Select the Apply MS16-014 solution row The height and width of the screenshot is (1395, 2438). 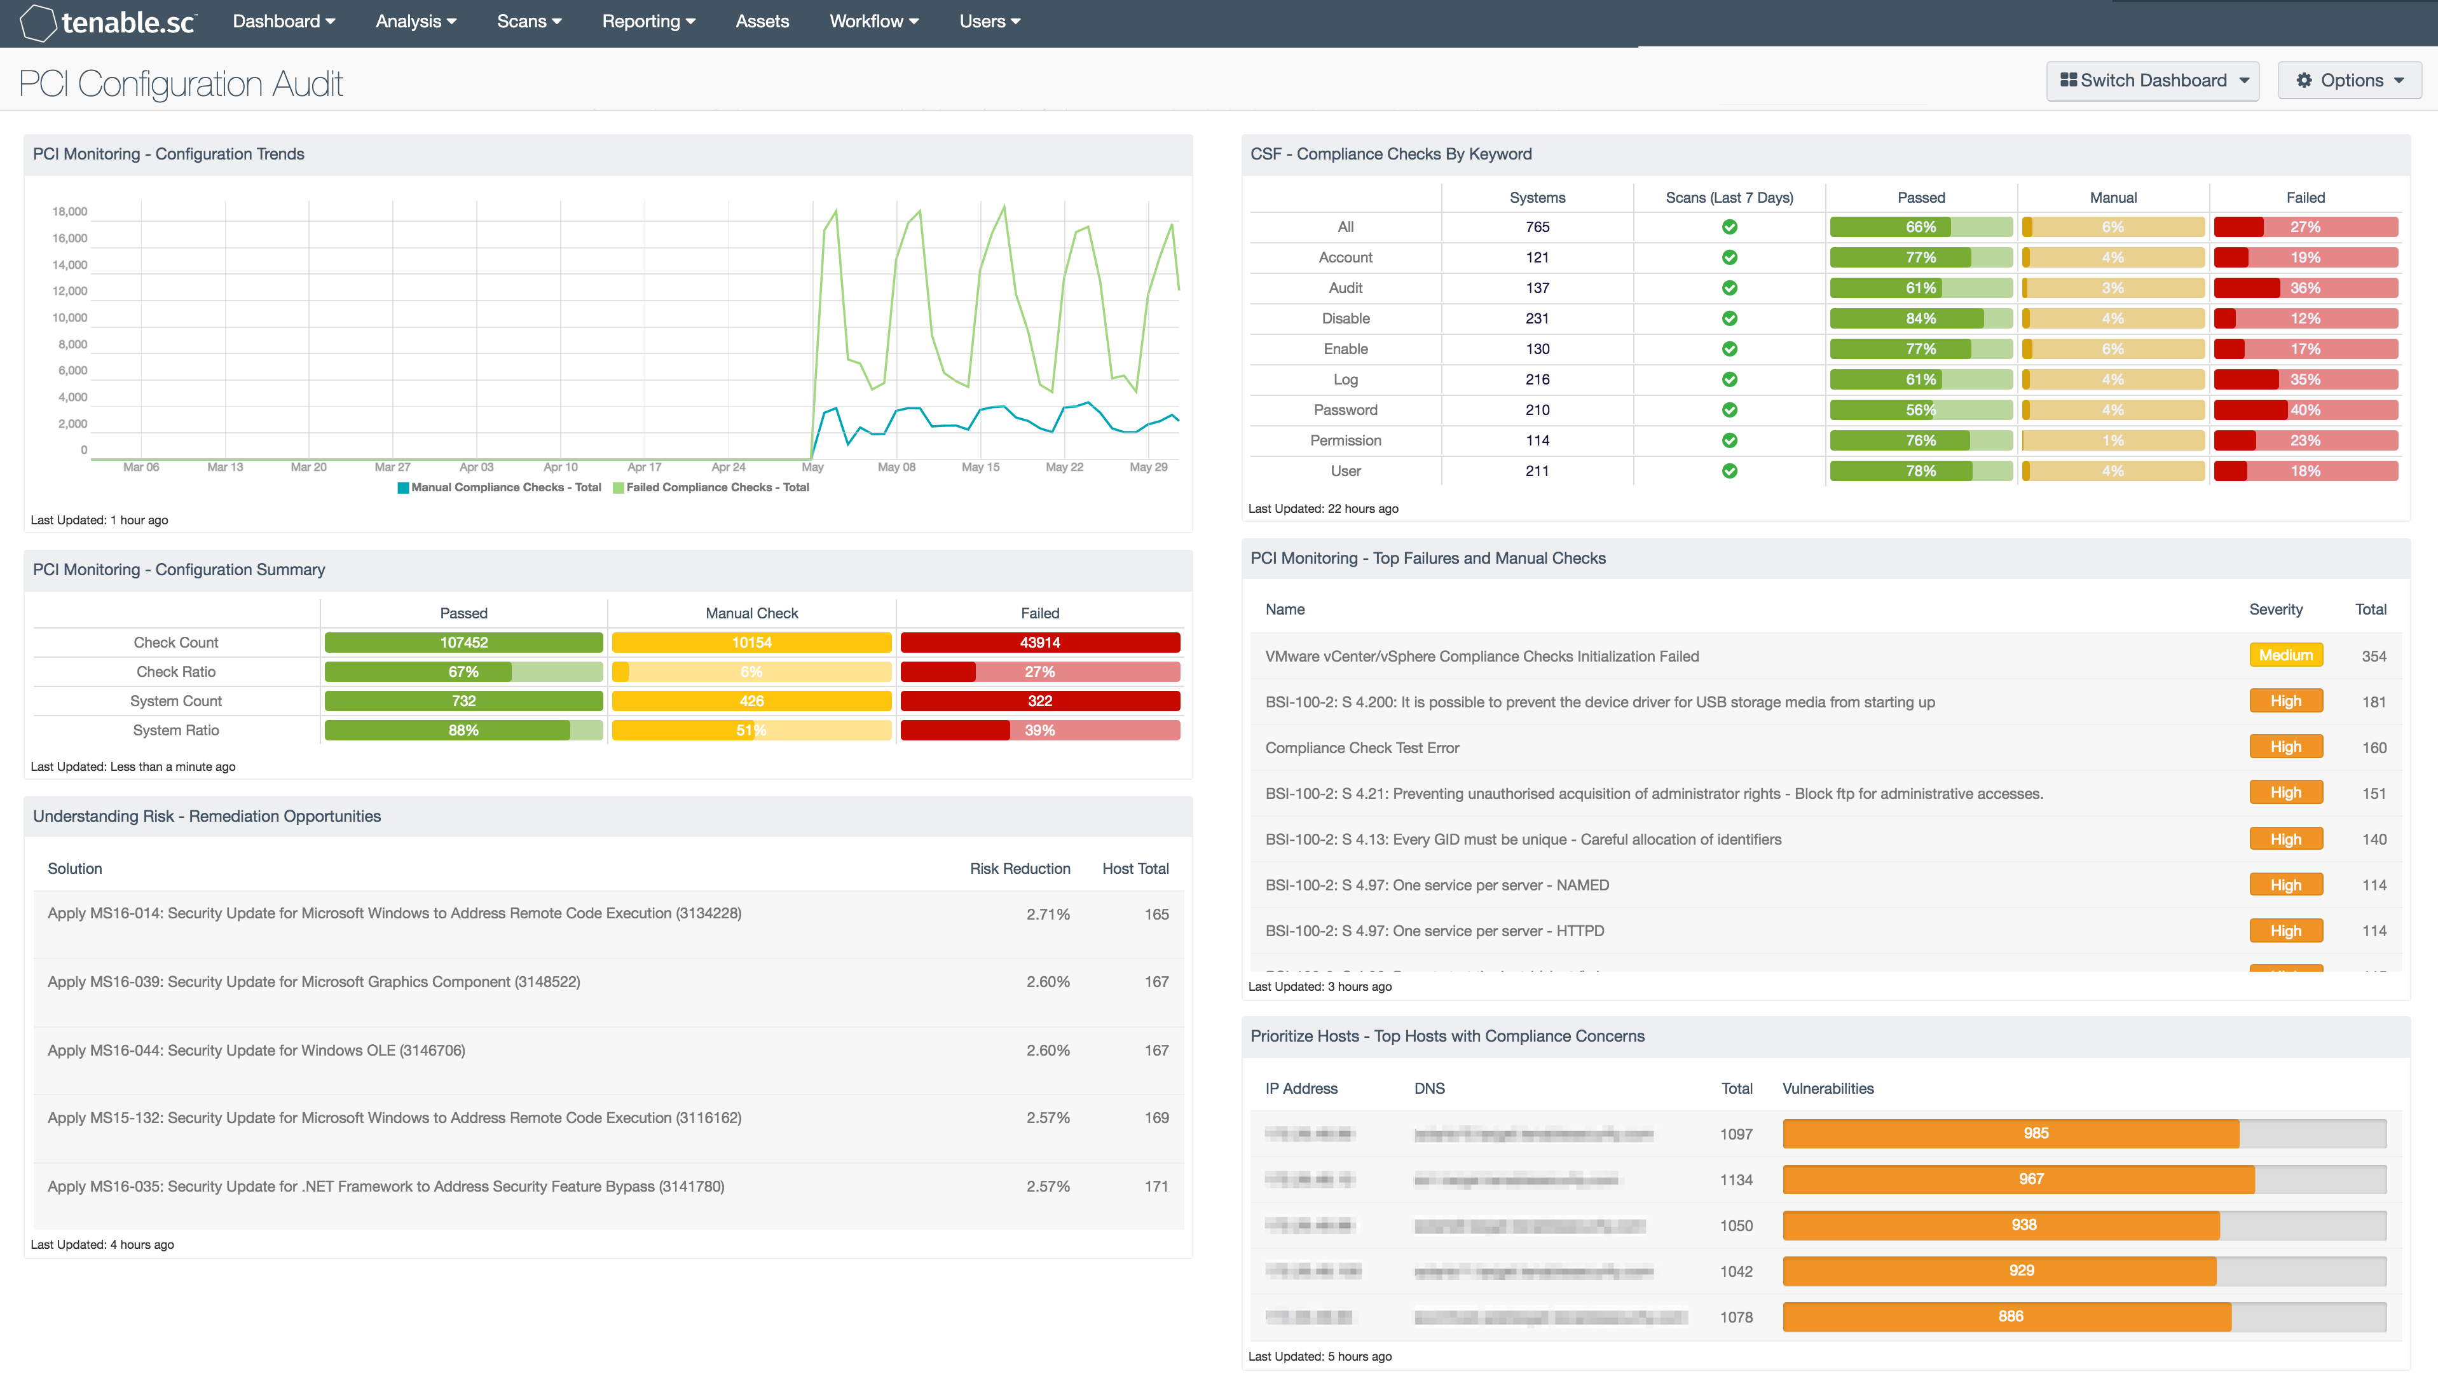click(x=608, y=925)
